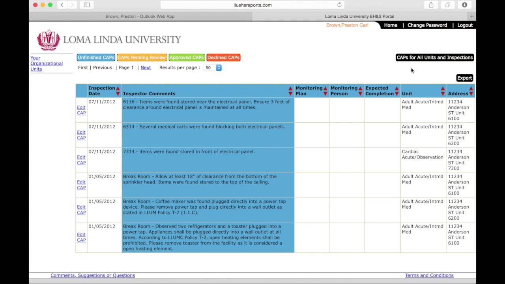Click the Page 1 indicator text
Screen dimensions: 505x284
[126, 68]
